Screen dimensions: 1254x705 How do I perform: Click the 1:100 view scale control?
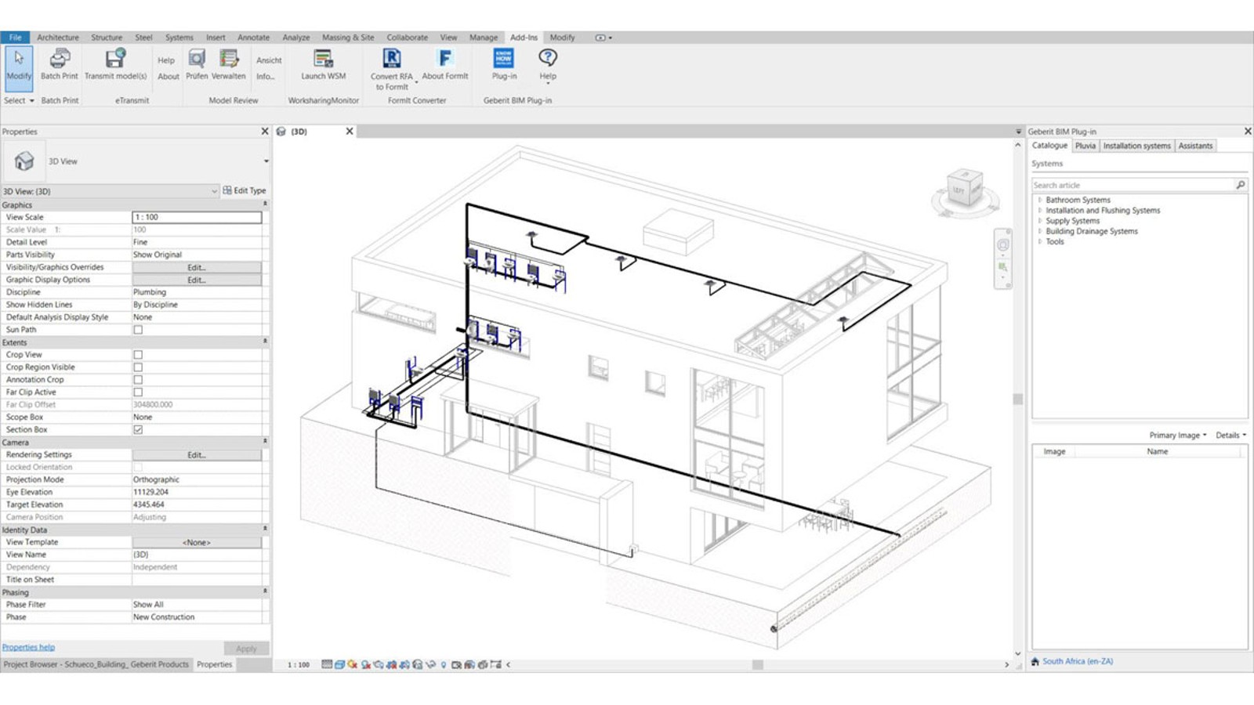[299, 663]
